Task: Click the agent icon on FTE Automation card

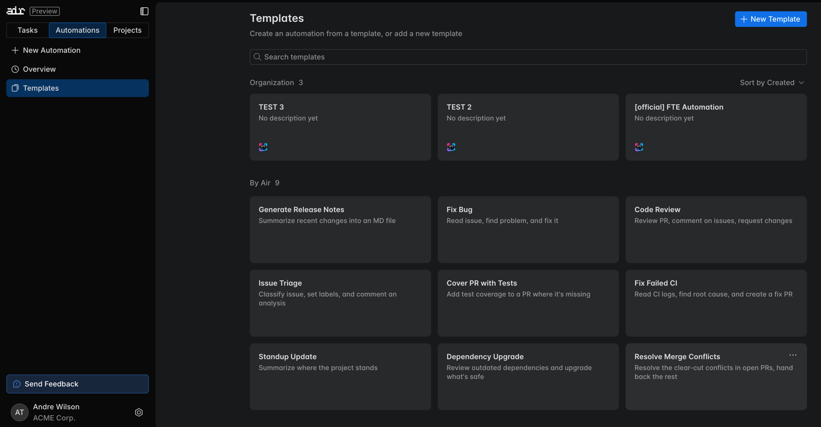Action: (639, 147)
